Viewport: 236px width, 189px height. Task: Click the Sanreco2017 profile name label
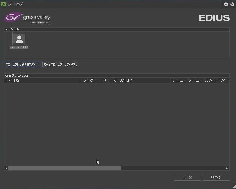point(19,47)
